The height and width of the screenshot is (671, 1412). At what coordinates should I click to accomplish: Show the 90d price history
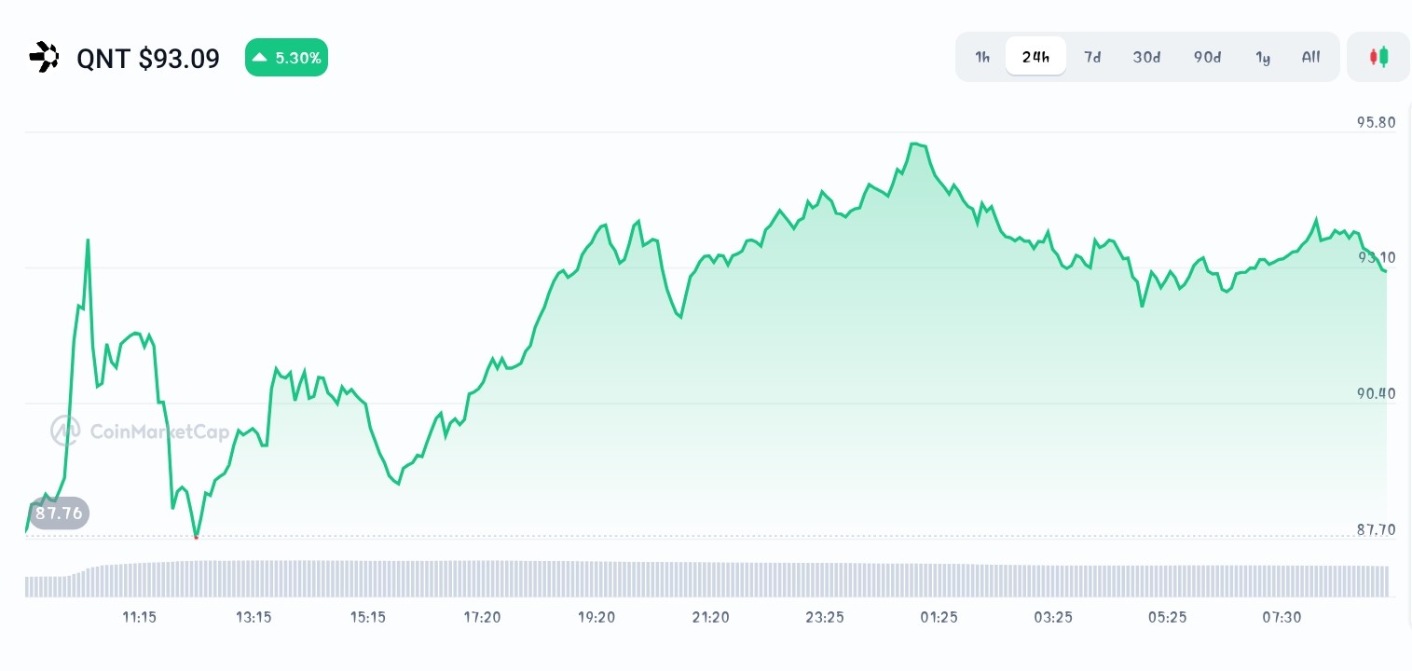1207,57
